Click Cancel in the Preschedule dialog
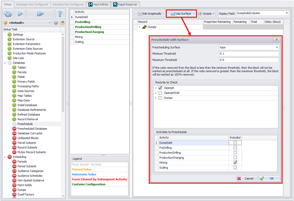Image resolution: width=294 pixels, height=201 pixels. 246,179
